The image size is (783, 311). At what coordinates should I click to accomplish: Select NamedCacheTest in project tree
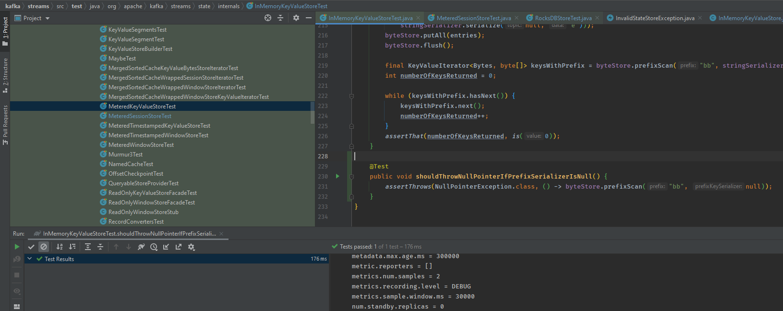(131, 164)
